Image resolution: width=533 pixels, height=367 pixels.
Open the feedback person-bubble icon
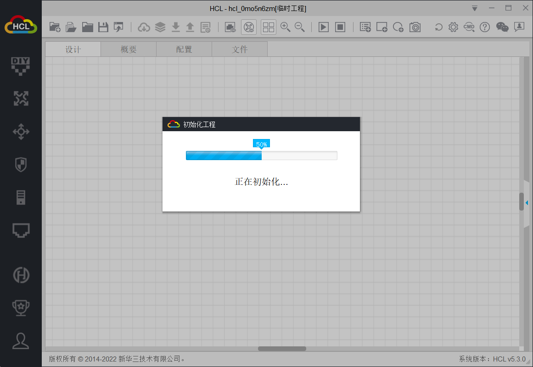(x=519, y=27)
